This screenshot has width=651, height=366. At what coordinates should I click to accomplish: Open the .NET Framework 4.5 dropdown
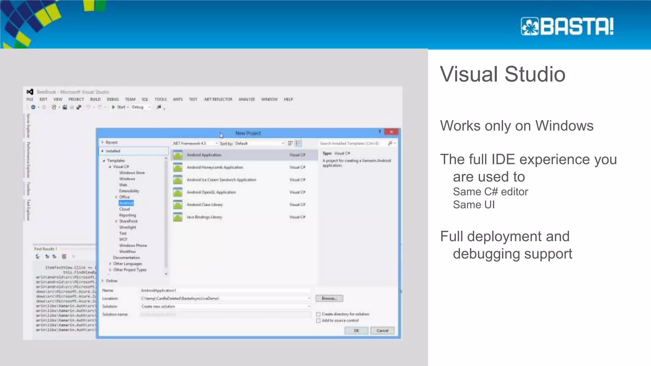tap(195, 144)
